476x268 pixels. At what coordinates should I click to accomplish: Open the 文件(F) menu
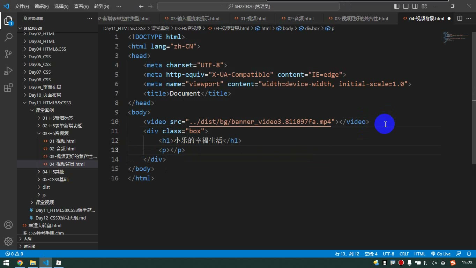[x=22, y=6]
